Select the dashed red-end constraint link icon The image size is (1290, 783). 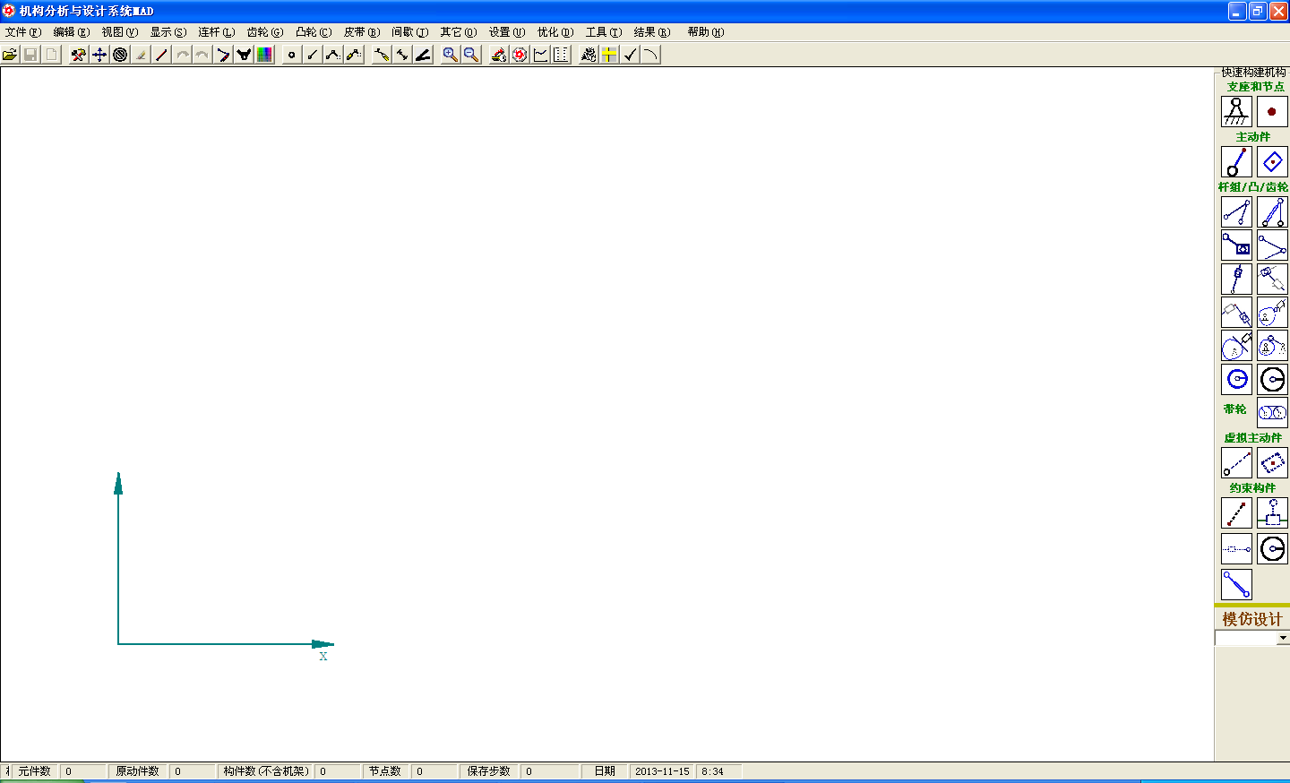click(1236, 513)
